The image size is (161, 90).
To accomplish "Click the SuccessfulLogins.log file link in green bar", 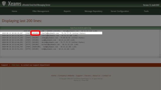I will click(80, 28).
